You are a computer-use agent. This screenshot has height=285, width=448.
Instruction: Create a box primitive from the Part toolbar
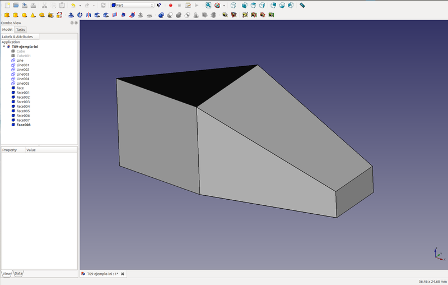(x=7, y=15)
